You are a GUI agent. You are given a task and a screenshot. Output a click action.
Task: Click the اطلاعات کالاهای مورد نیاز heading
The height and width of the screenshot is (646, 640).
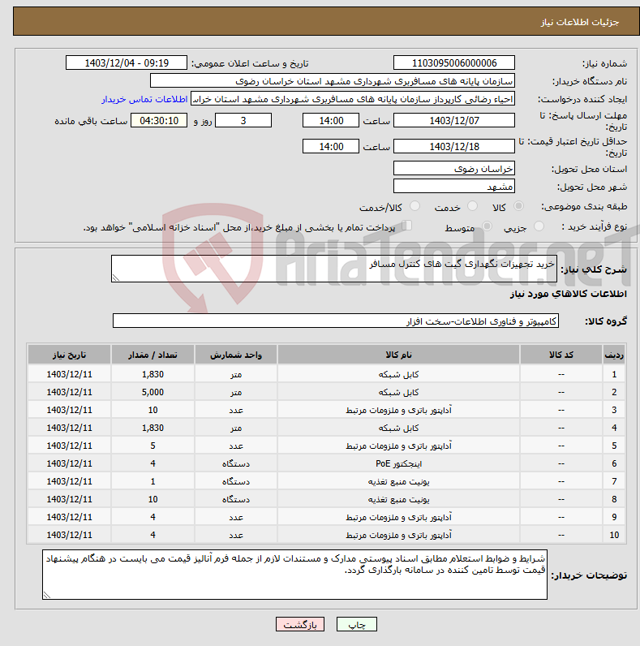click(569, 294)
